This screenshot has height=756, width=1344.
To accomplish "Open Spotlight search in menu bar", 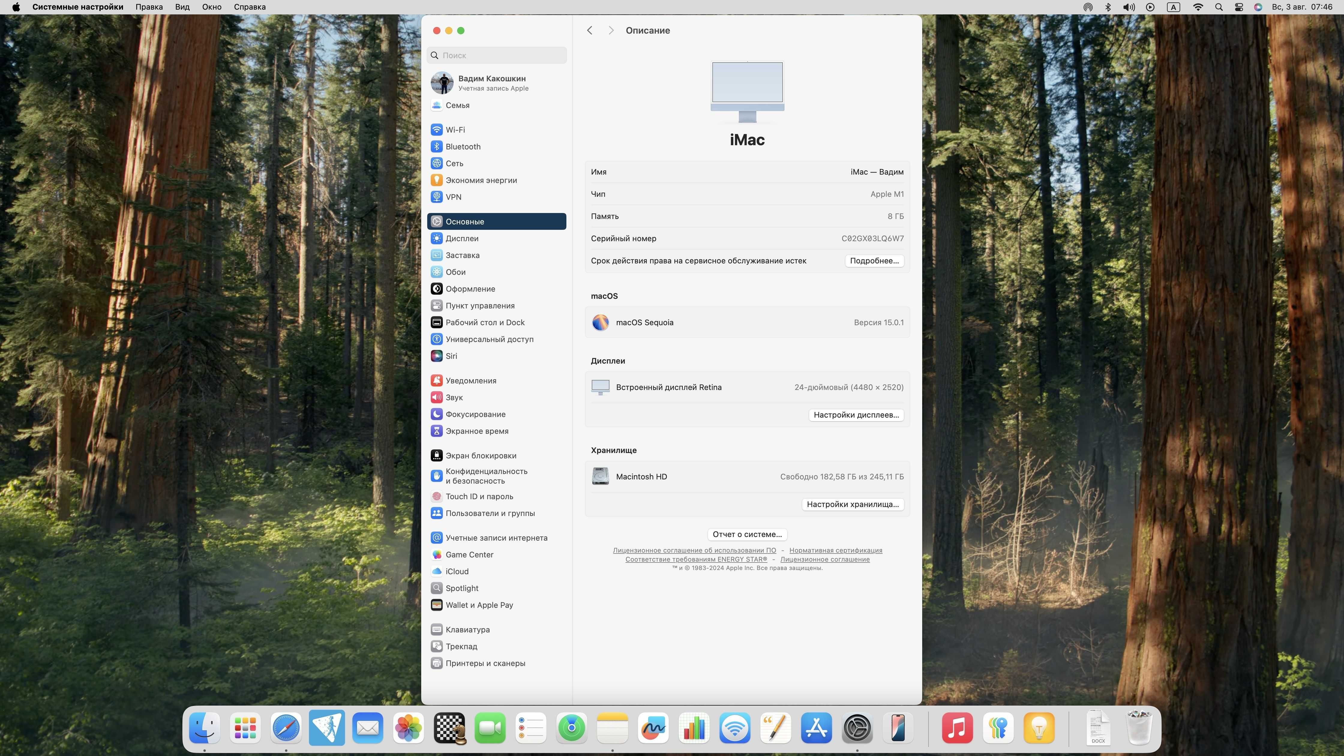I will [1218, 7].
